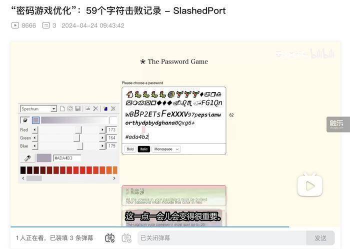Click the 发送 send button
350x249 pixels.
320,238
